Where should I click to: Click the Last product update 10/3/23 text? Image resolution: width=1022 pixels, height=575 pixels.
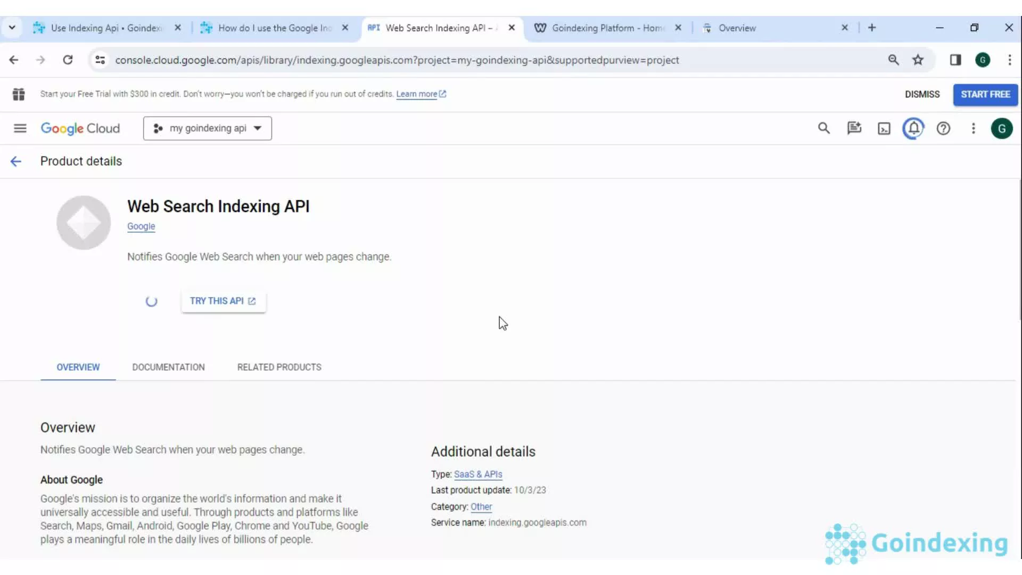pos(488,490)
